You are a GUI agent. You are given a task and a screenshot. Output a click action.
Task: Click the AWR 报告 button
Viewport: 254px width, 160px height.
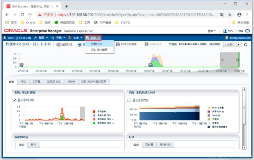pyautogui.click(x=153, y=44)
